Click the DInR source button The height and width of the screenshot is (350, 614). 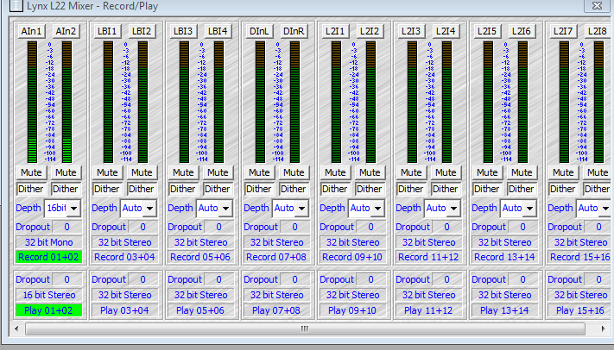coord(294,31)
